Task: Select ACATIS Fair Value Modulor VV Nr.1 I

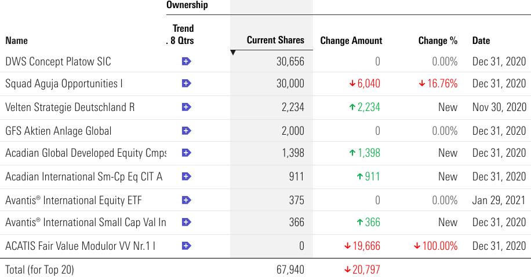Action: pyautogui.click(x=80, y=246)
